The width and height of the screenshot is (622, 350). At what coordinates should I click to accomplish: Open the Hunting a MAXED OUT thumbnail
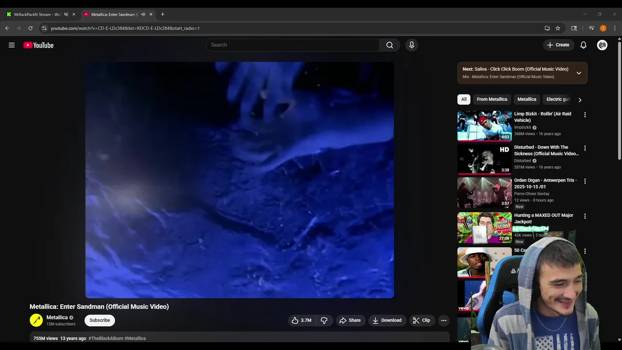pos(484,227)
